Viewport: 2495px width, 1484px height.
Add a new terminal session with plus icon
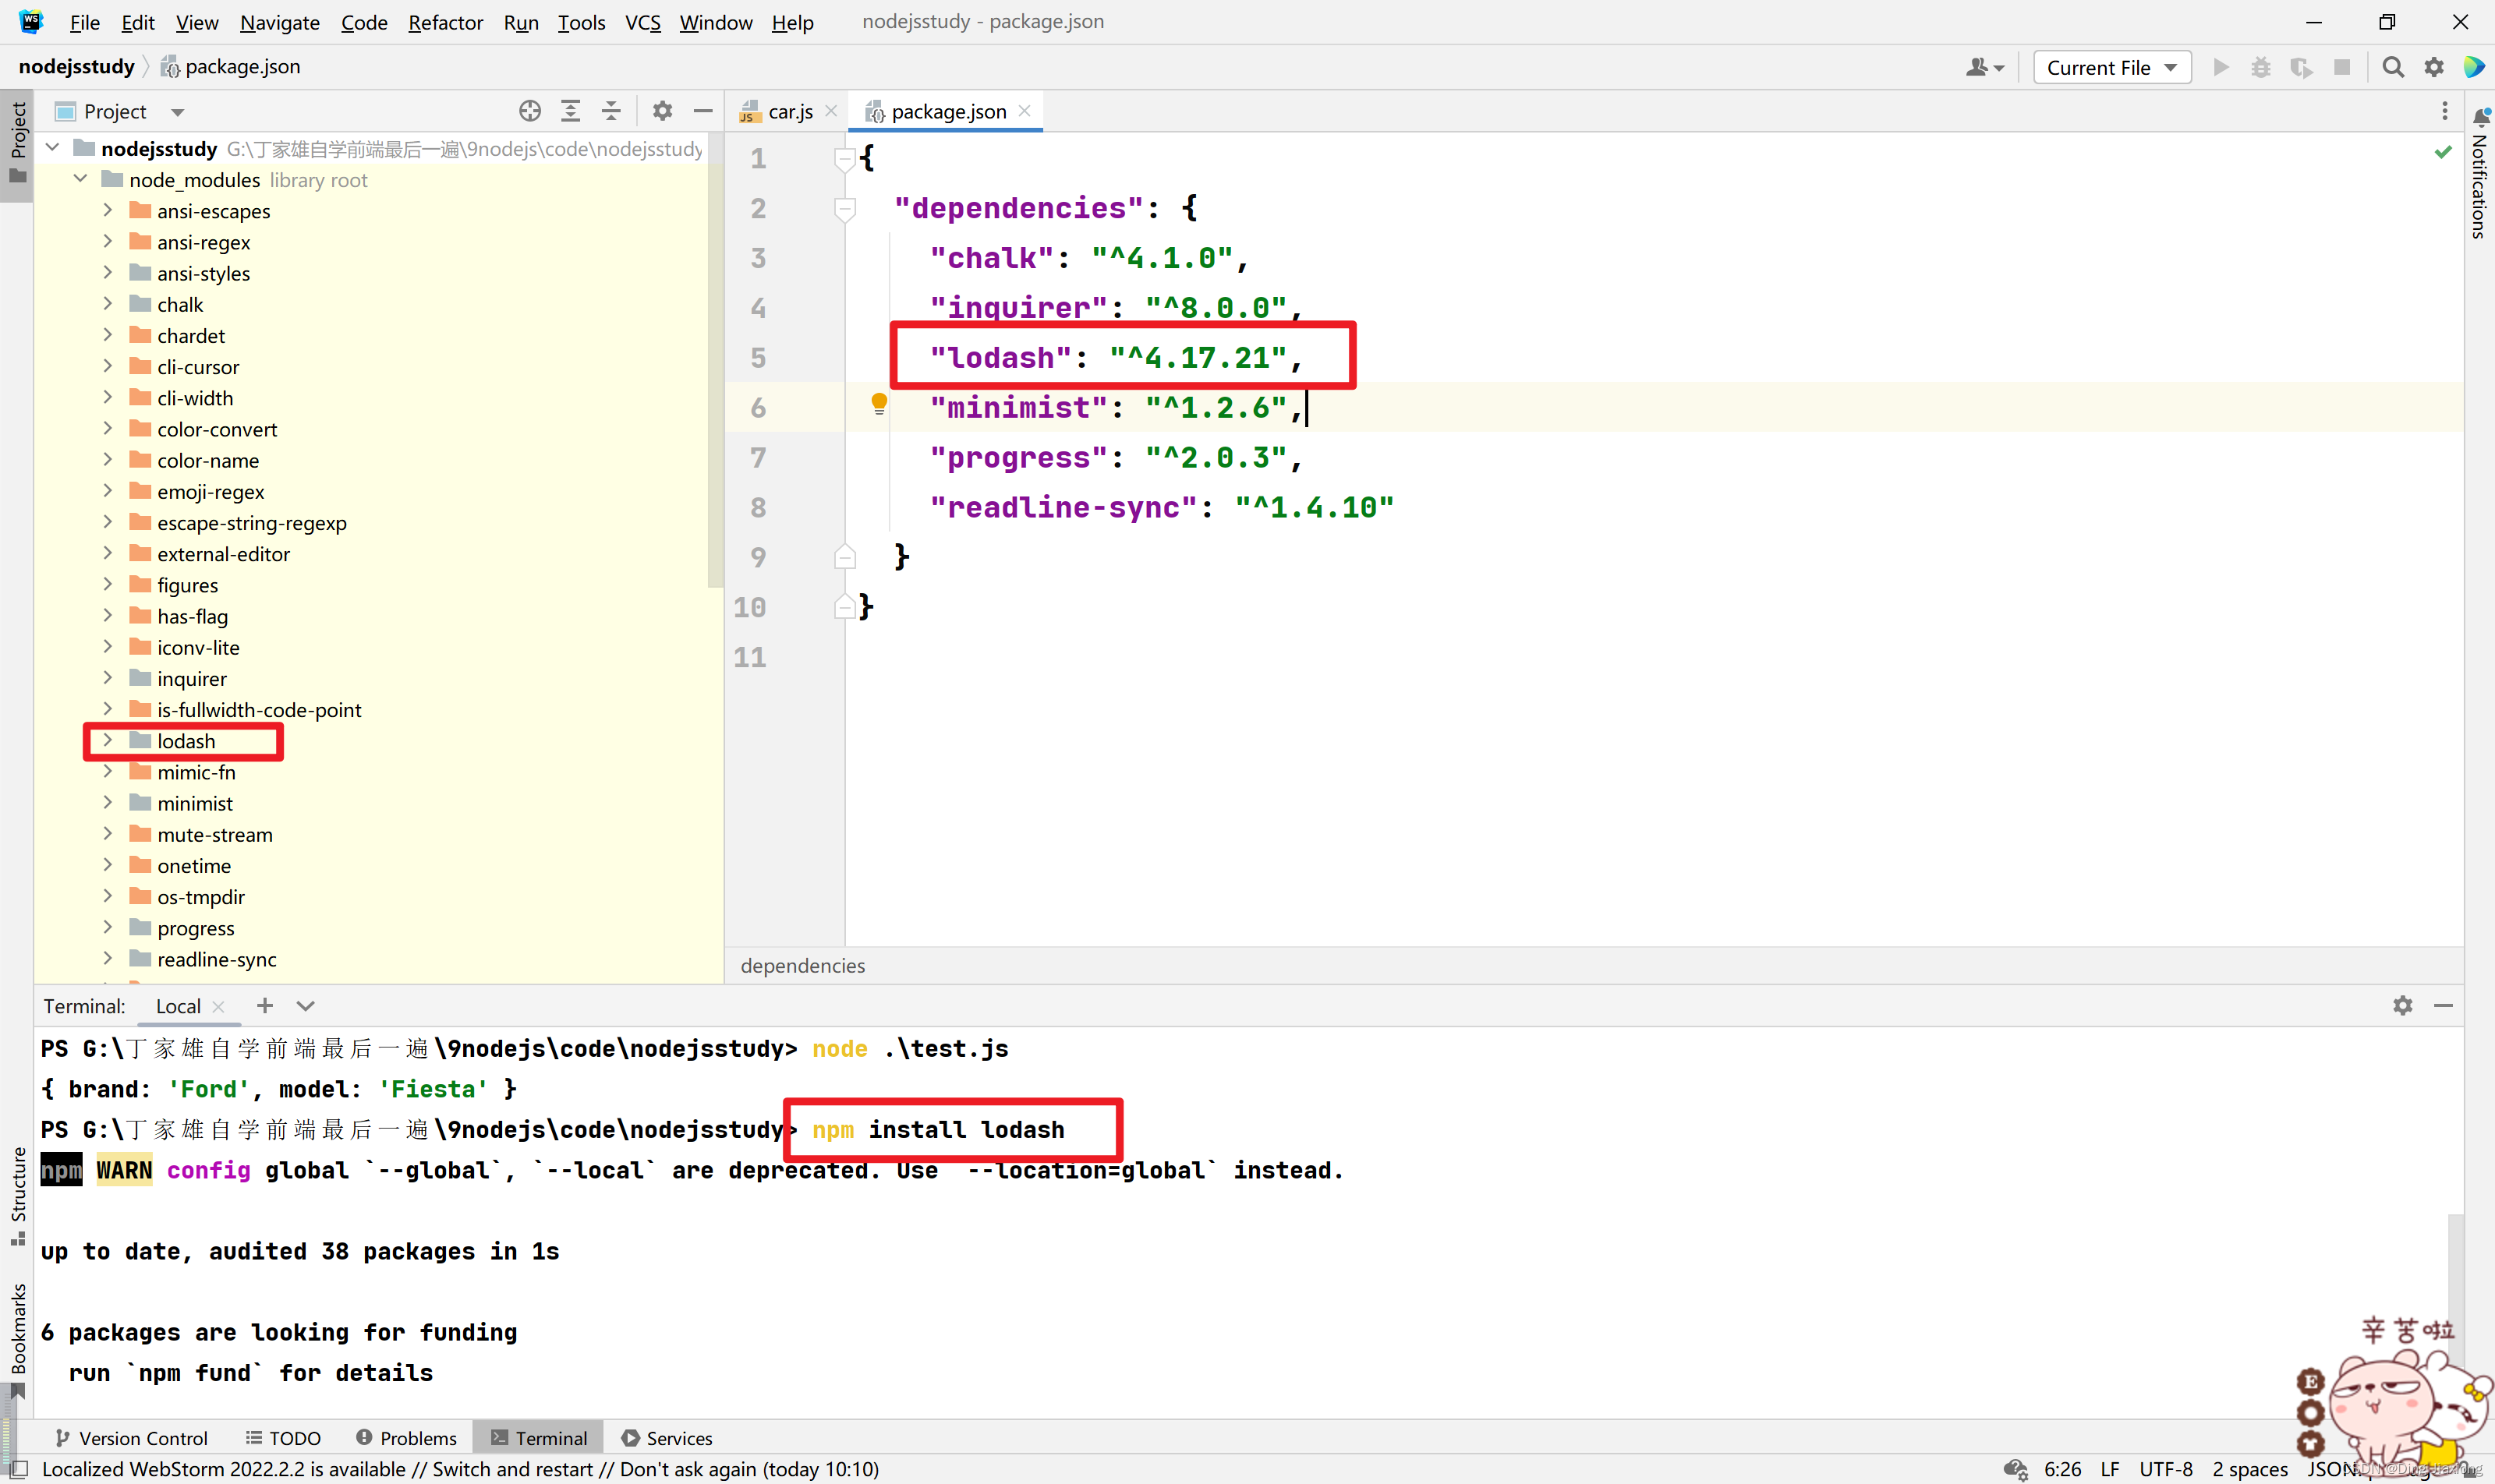[264, 1006]
